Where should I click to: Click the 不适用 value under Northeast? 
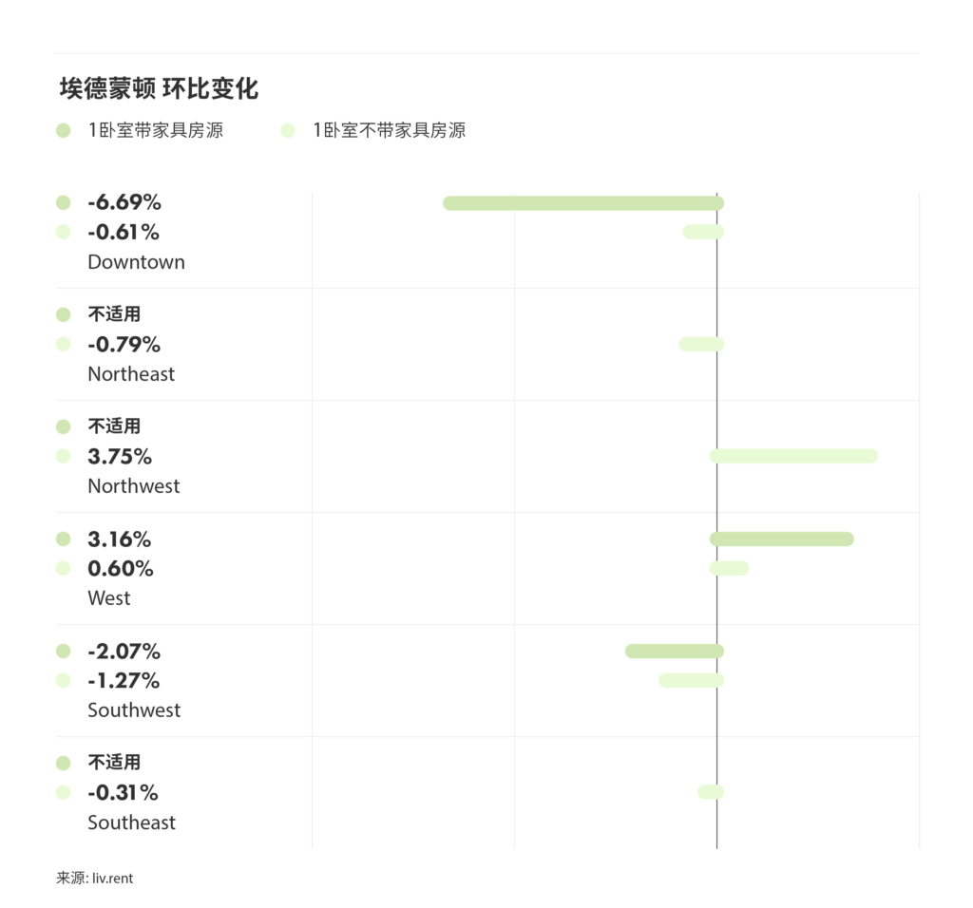coord(114,314)
